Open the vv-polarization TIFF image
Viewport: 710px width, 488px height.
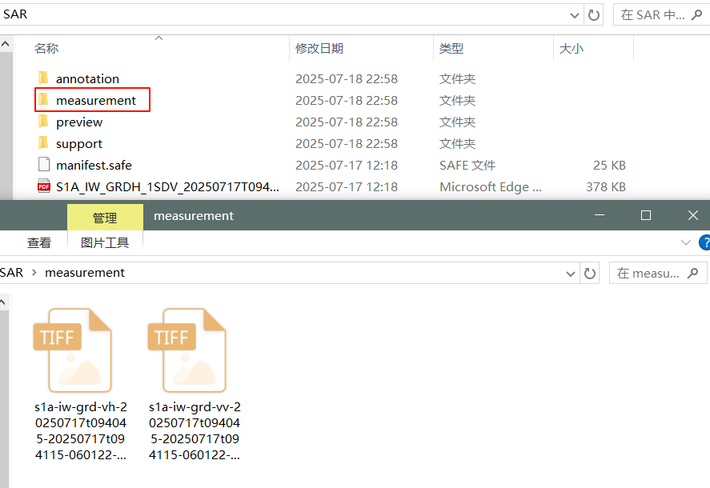187,350
